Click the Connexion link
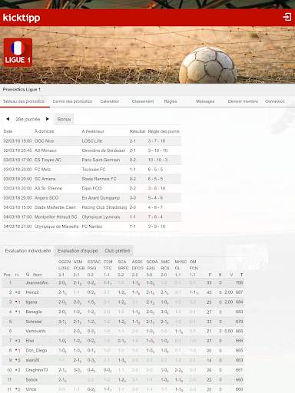295x393 pixels. [275, 101]
